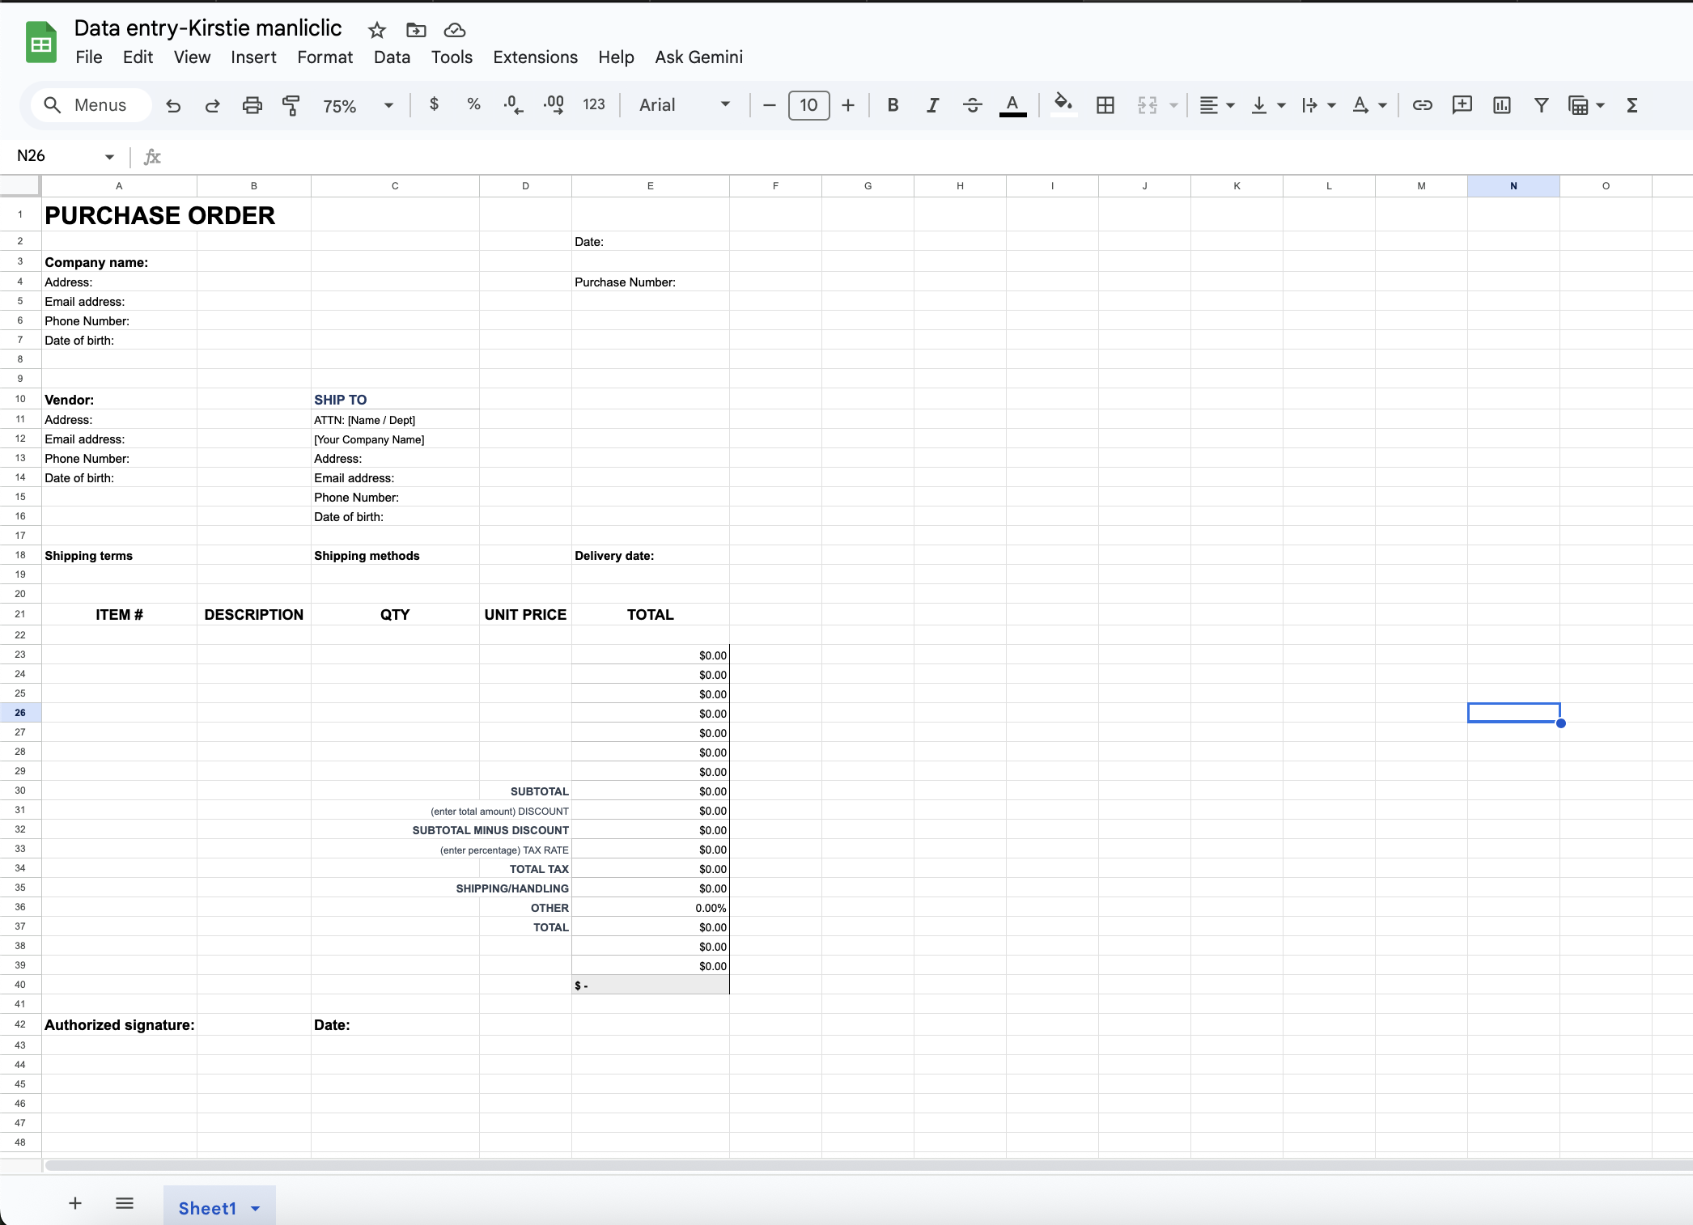
Task: Open the Arial font dropdown
Action: pyautogui.click(x=684, y=105)
